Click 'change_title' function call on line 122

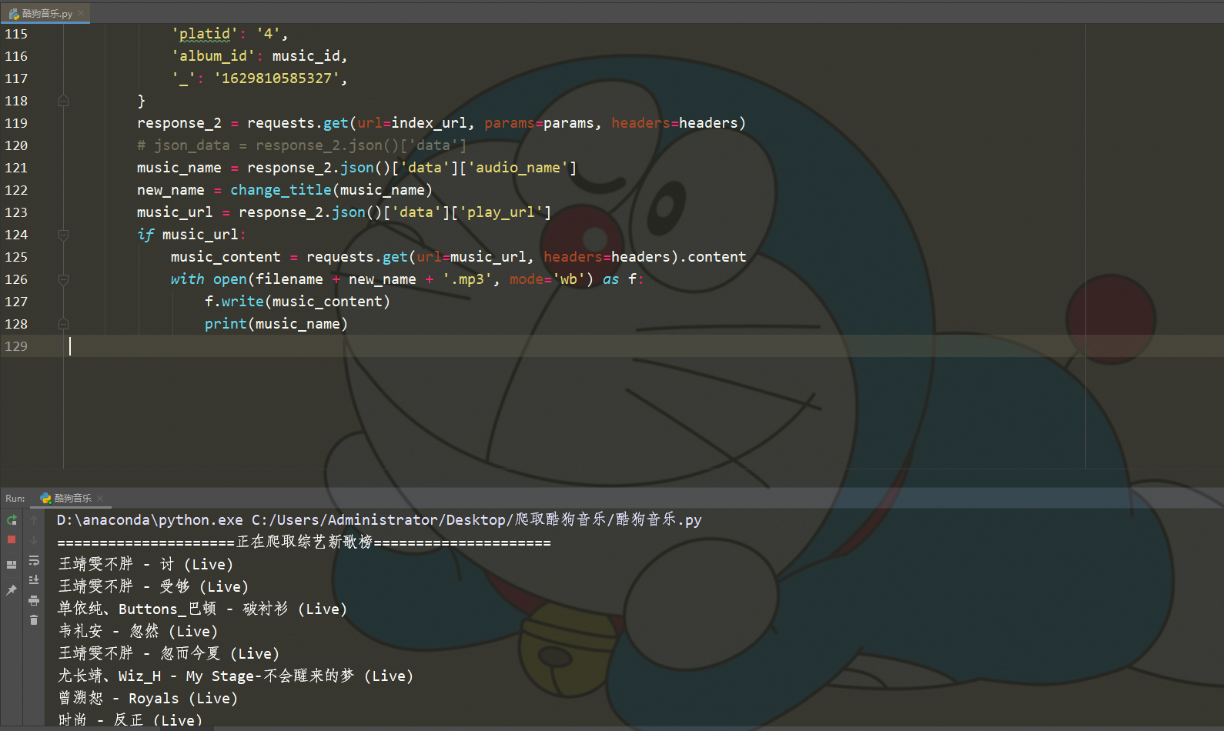tap(281, 190)
